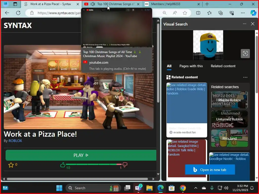Select the Related content tab
The image size is (259, 194).
pyautogui.click(x=223, y=66)
